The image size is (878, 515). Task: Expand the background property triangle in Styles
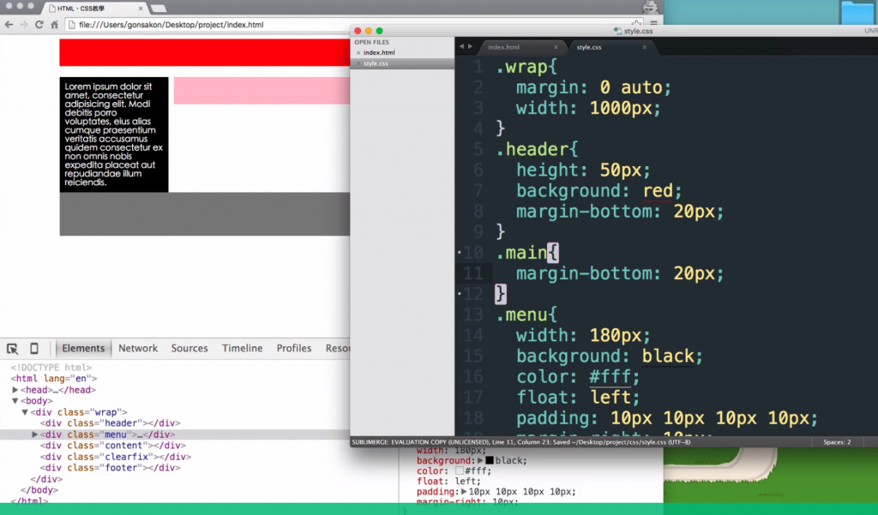pos(480,461)
